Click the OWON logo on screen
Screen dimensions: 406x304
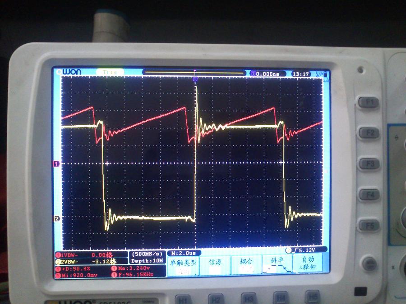pyautogui.click(x=69, y=72)
